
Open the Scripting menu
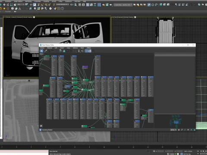point(46,1)
